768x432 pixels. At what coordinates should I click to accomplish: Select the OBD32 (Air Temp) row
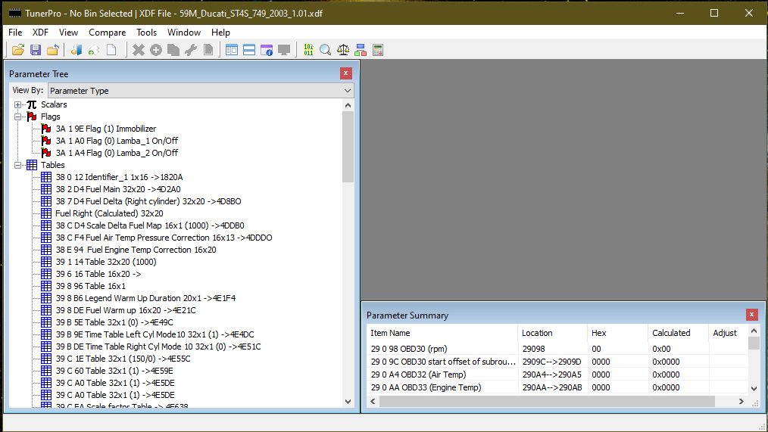(557, 375)
